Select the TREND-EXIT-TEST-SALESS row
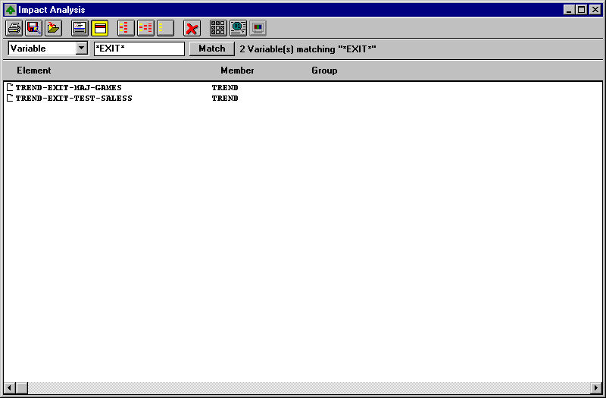606x398 pixels. [x=73, y=99]
